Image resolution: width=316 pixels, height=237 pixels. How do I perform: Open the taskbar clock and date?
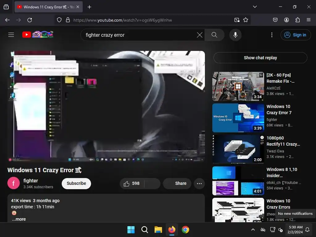point(295,230)
